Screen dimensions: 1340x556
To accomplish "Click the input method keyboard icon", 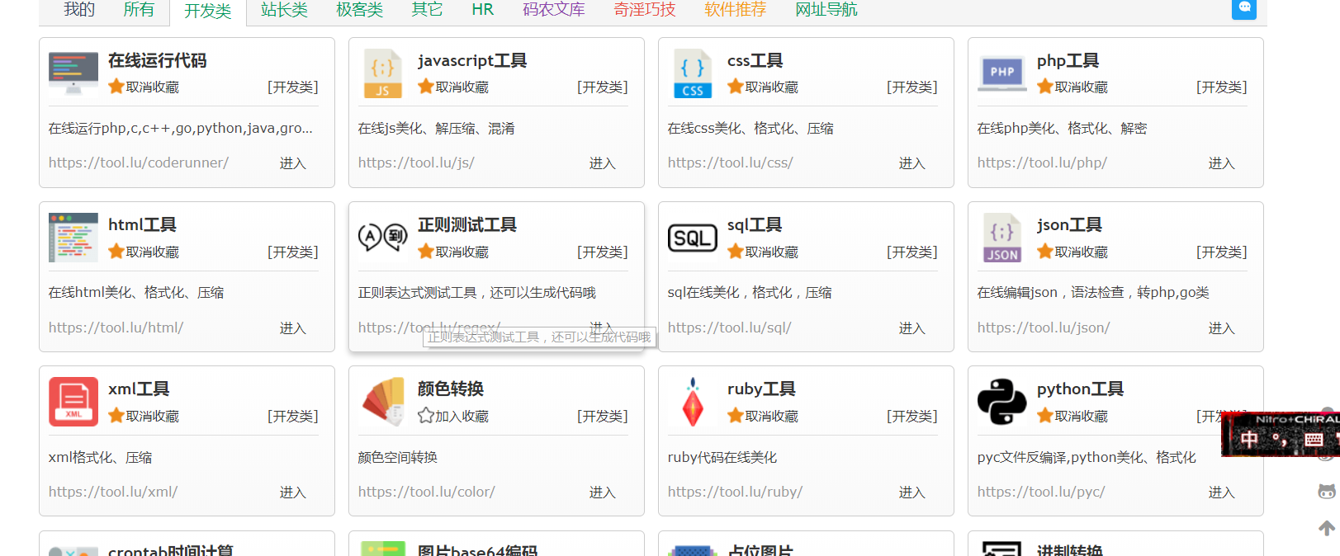I will [x=1314, y=440].
